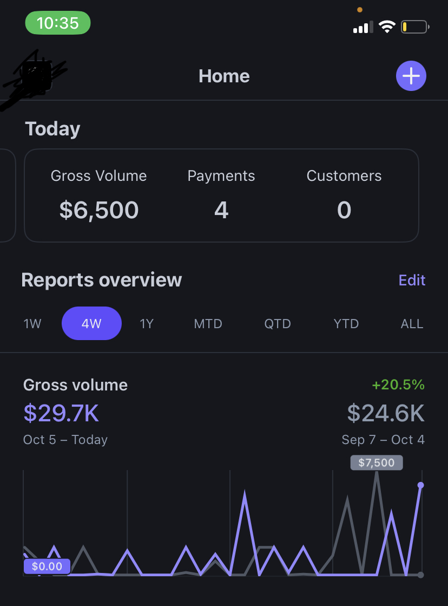Tap the $7,500 chart tooltip marker

pos(377,462)
